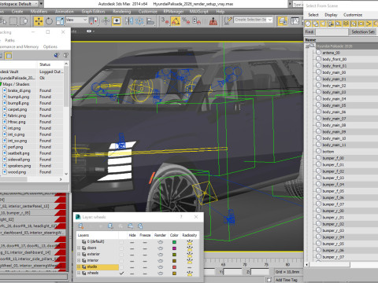Toggle Select and Manipulate tool
This screenshot has width=378, height=283.
pyautogui.click(x=106, y=21)
